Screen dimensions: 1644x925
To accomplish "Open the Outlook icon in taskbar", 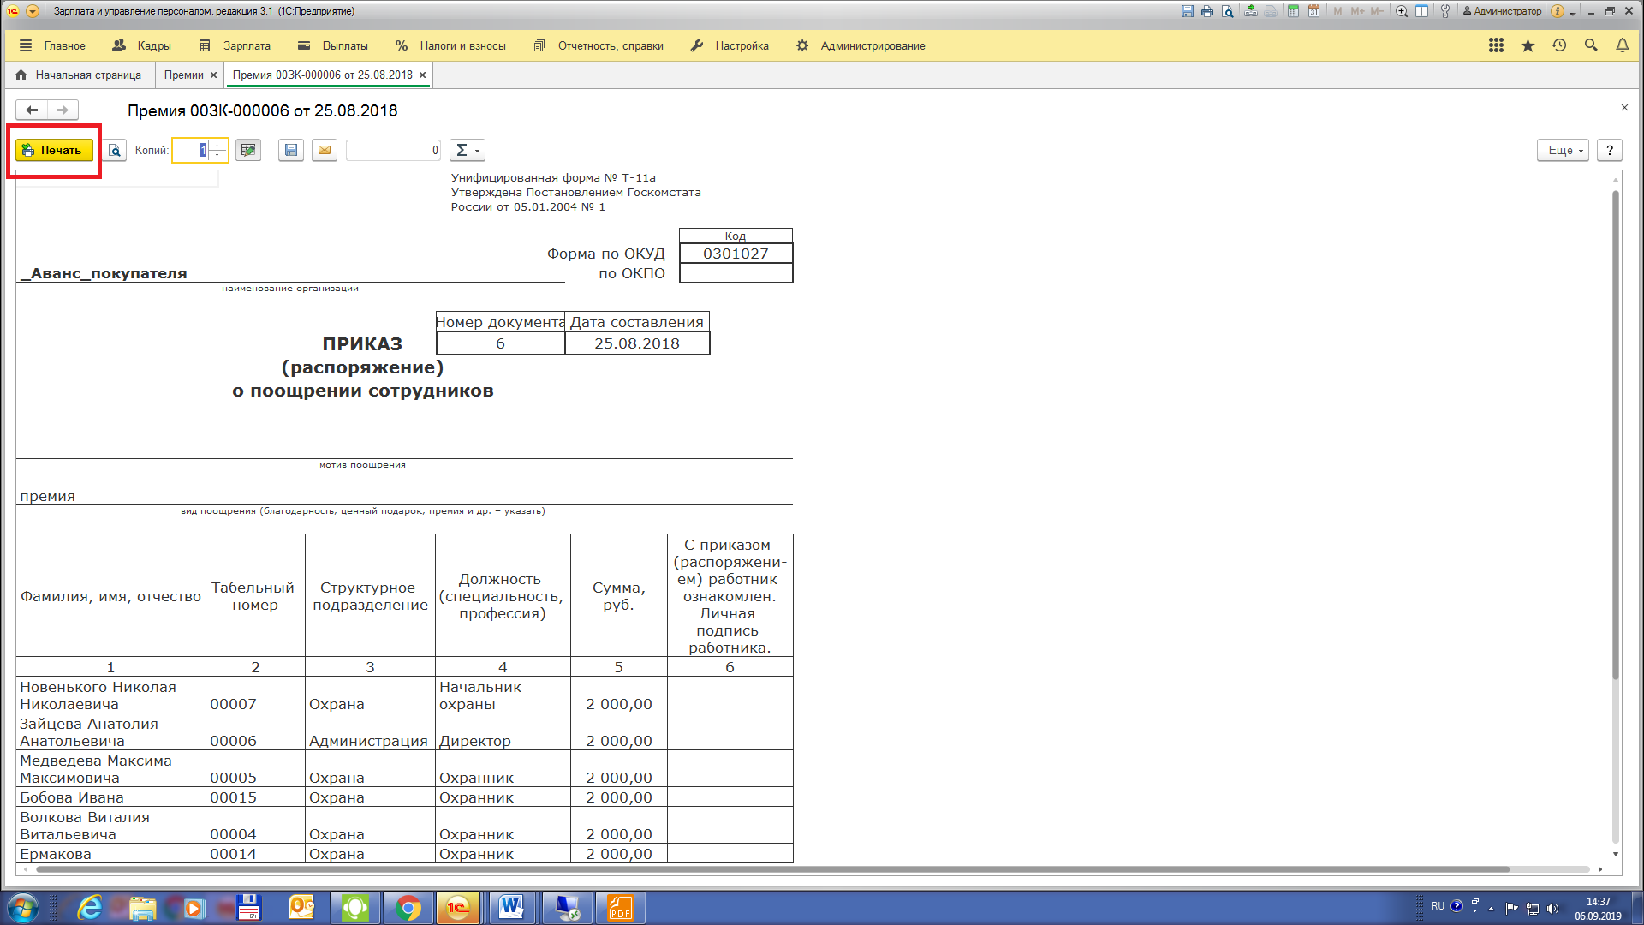I will pos(301,908).
